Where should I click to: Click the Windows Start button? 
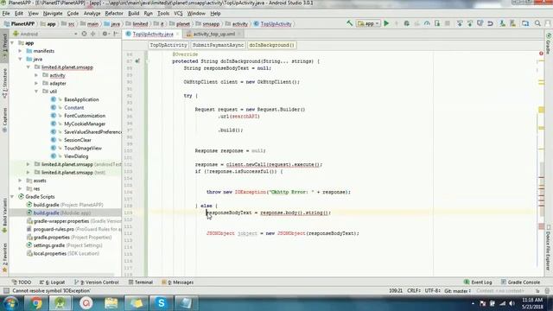click(x=10, y=303)
